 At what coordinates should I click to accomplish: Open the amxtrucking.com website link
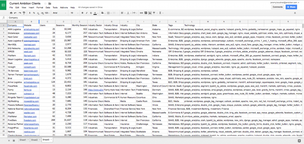click(x=31, y=29)
